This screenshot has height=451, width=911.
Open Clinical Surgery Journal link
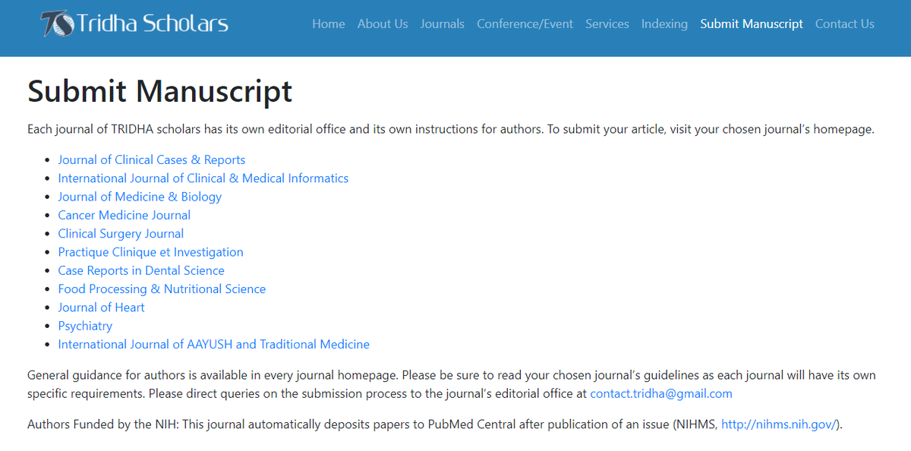pos(121,234)
